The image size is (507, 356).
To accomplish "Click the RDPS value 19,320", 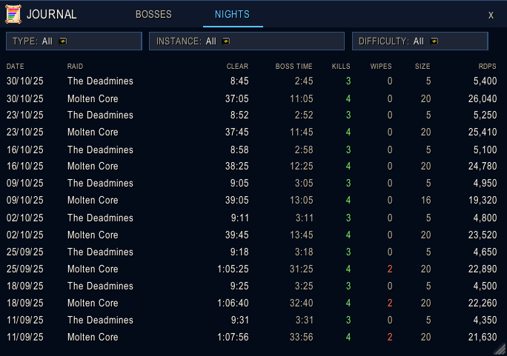I will [x=483, y=200].
